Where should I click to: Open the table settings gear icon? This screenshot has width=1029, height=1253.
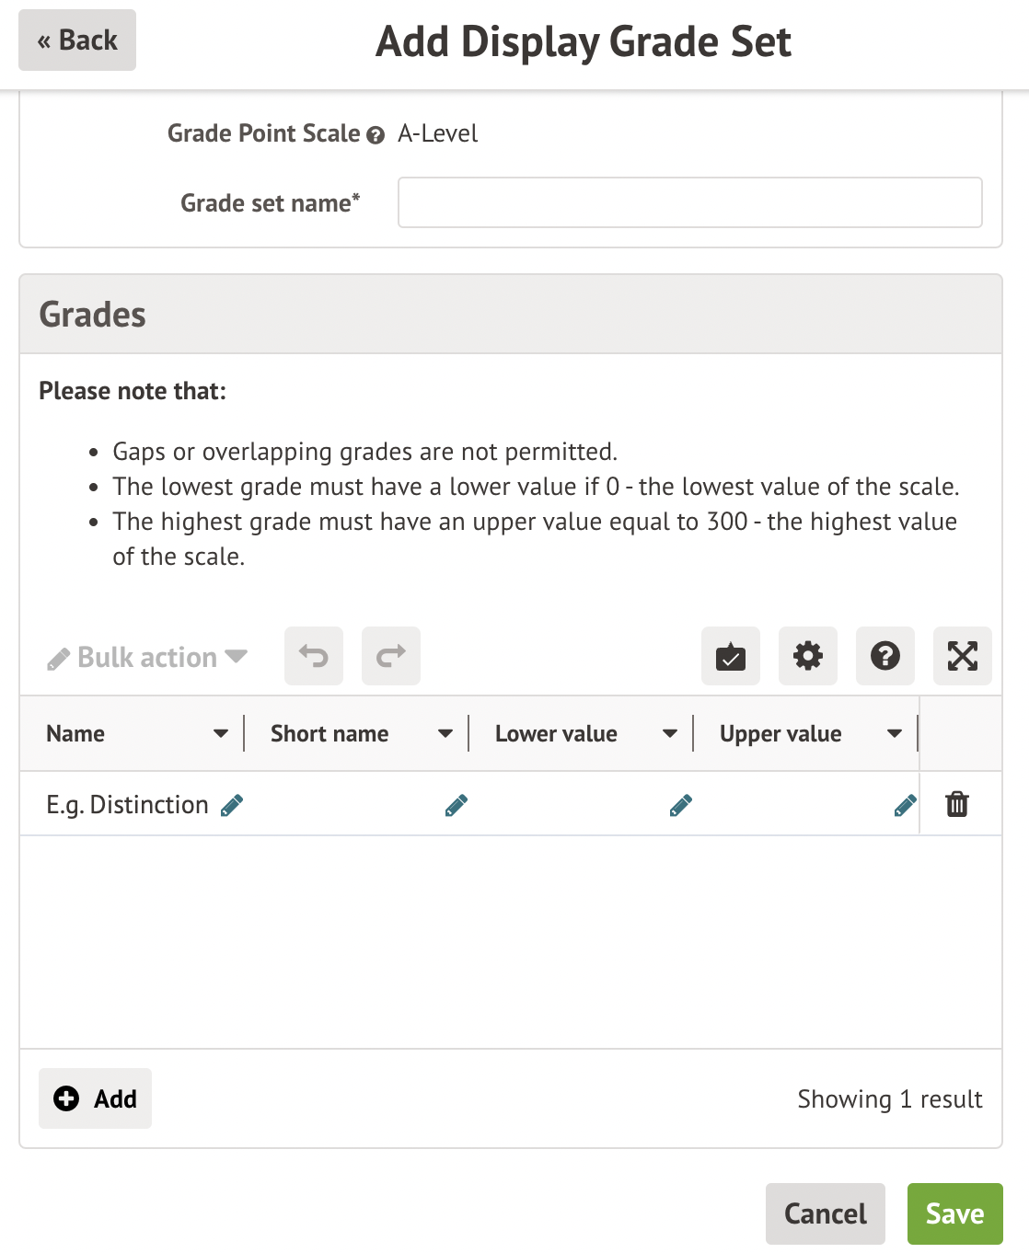click(808, 656)
